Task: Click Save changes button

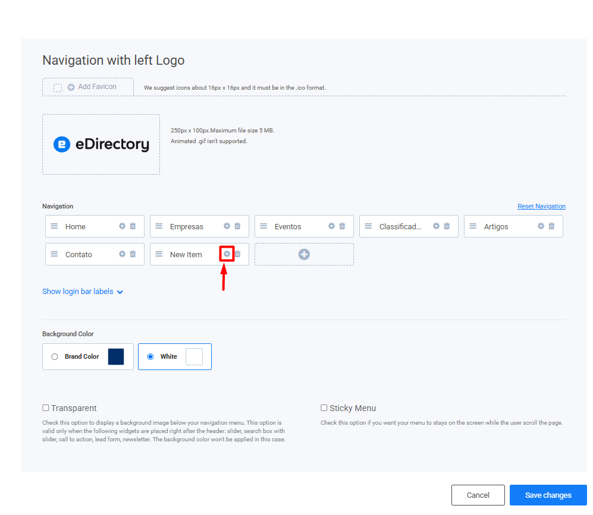Action: point(548,495)
